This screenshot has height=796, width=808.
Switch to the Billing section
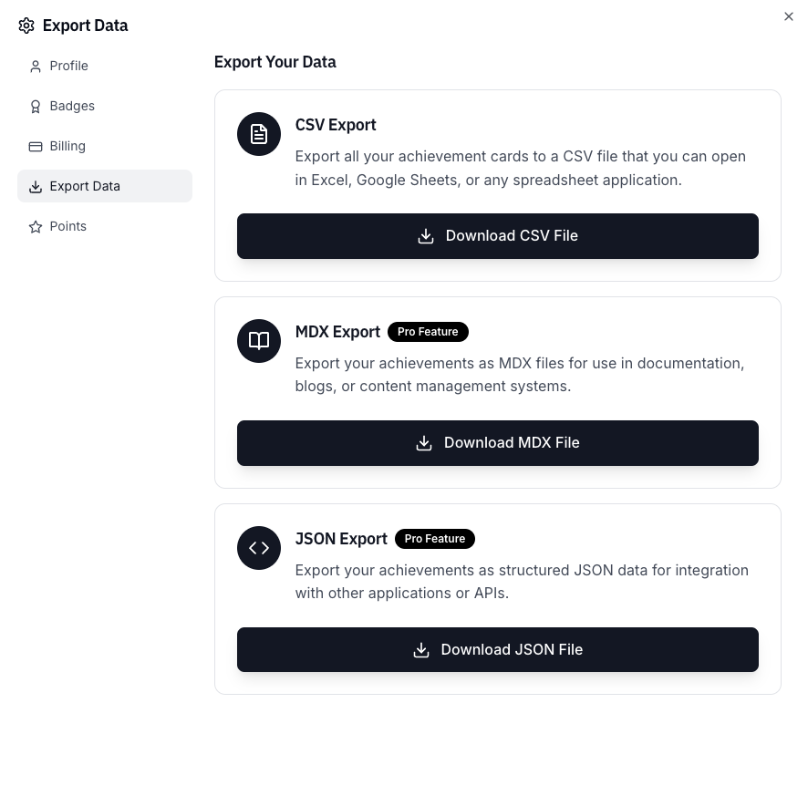click(x=67, y=146)
